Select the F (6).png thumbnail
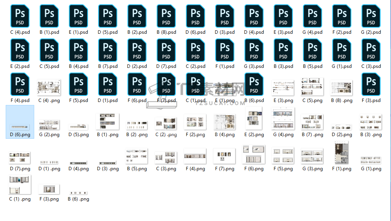This screenshot has width=391, height=221. tap(253, 155)
